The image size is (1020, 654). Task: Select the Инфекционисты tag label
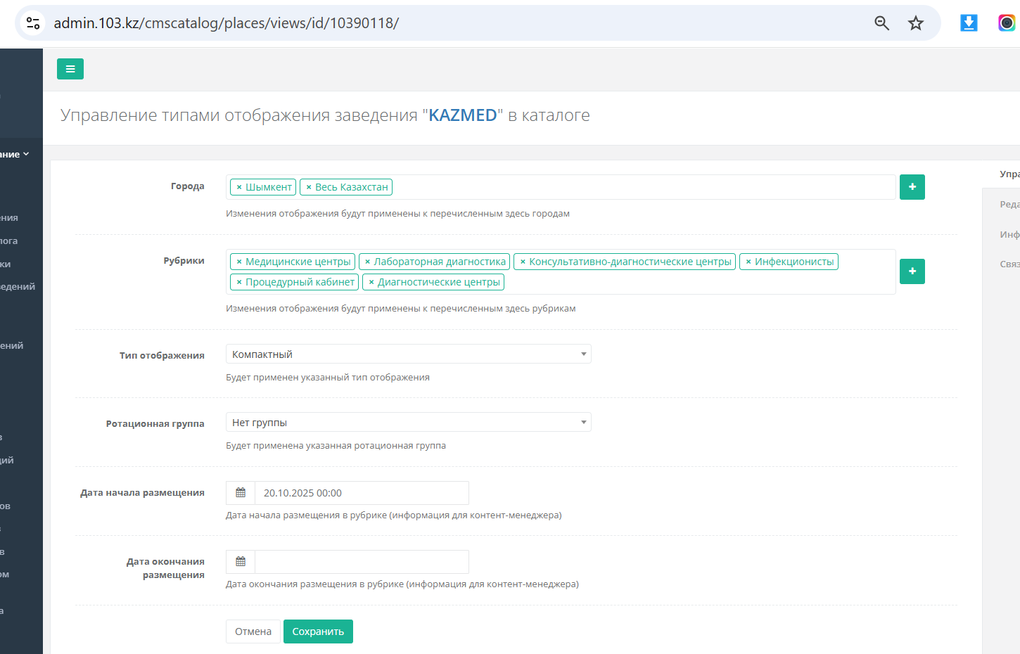[x=794, y=262]
